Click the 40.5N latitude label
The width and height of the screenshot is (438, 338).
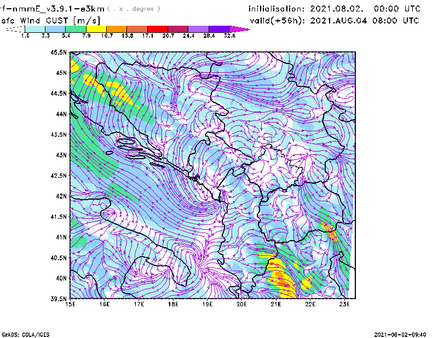coord(59,258)
